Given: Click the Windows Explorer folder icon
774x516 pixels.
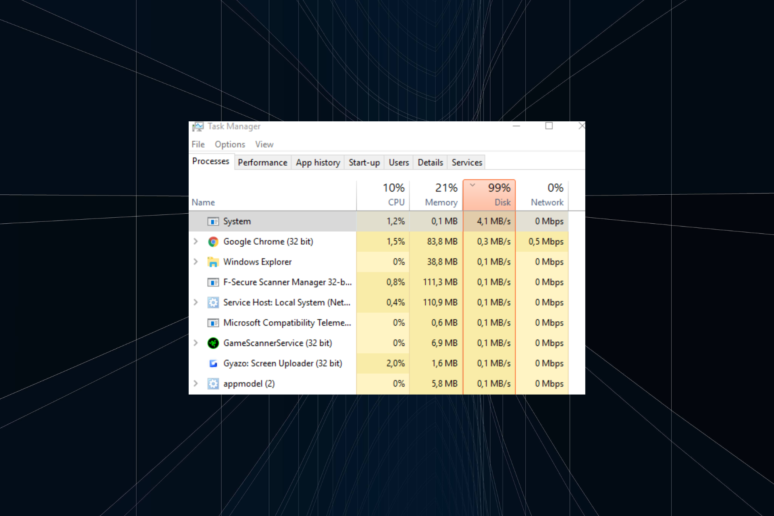Looking at the screenshot, I should coord(213,262).
